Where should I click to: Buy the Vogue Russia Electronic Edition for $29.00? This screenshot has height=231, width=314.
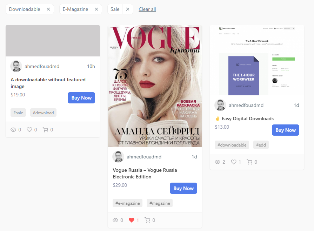click(183, 188)
